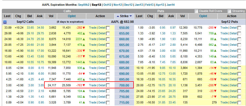
Task: View Detail for the 680.00 put
Action: 233,62
